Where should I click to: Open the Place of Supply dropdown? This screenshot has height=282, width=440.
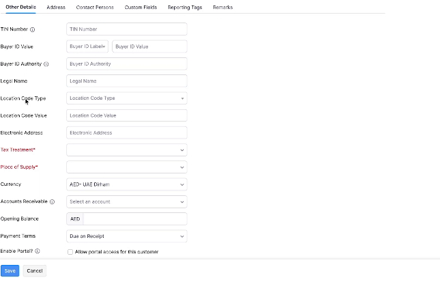(x=127, y=167)
